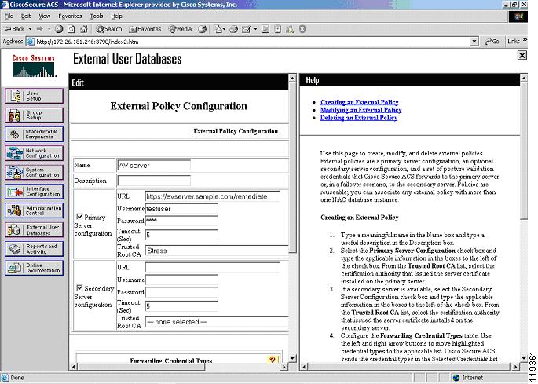Viewport: 538px width, 384px height.
Task: Open the Group Setup section
Action: tap(34, 115)
